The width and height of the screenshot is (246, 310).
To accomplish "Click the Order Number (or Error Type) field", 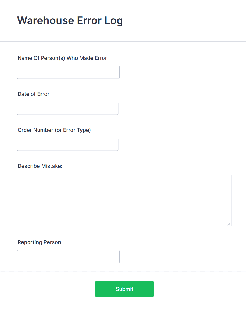I will 67,144.
